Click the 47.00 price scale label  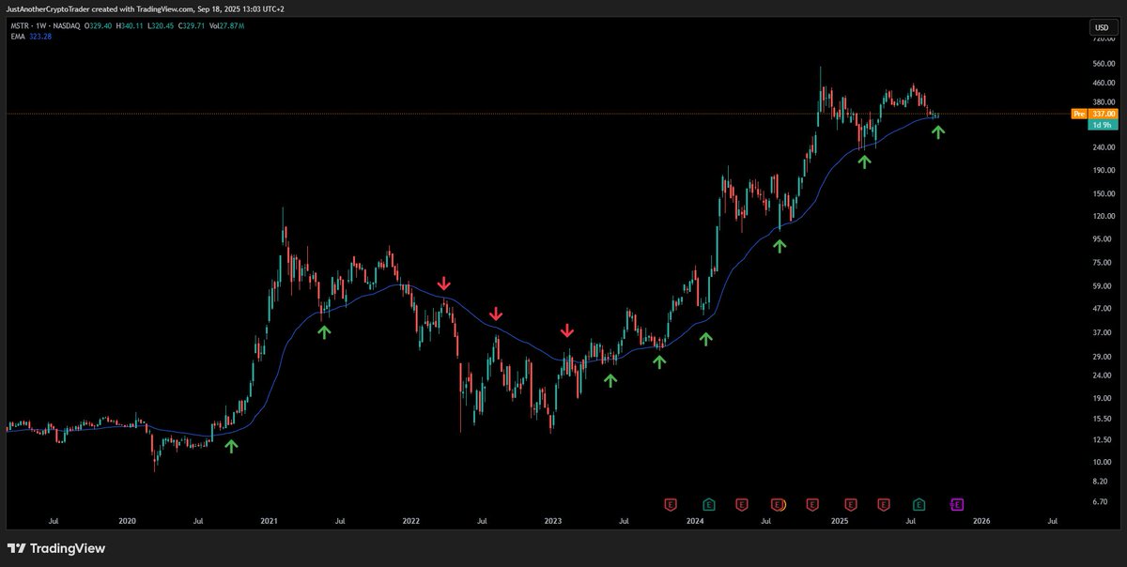1103,308
